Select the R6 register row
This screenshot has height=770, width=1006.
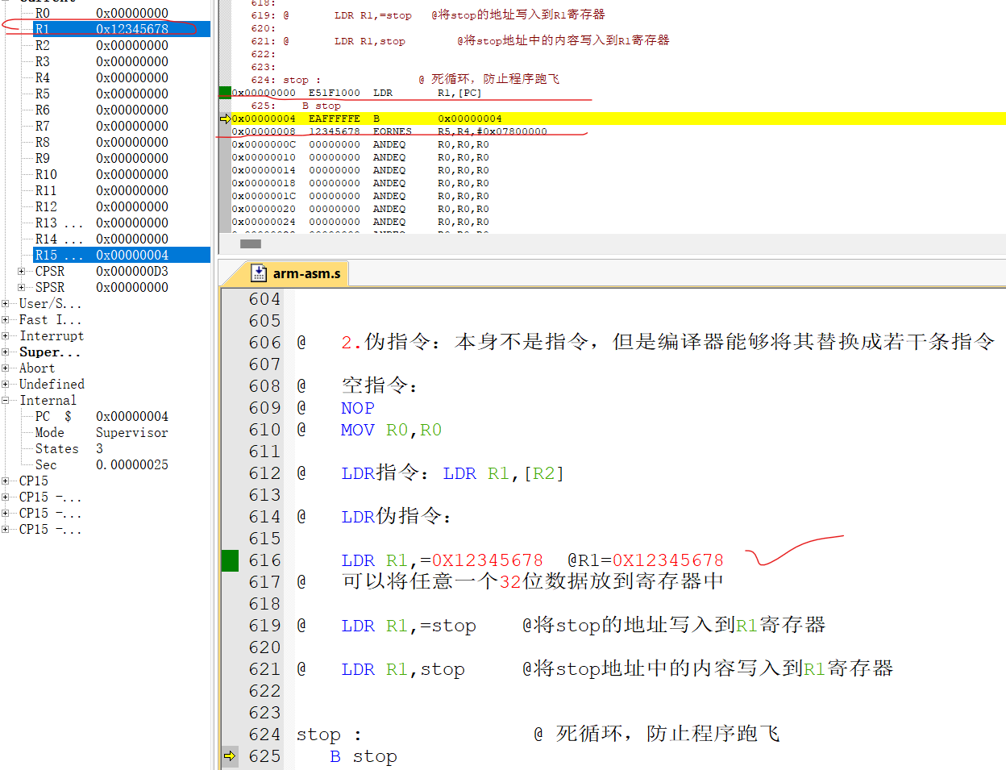tap(121, 110)
